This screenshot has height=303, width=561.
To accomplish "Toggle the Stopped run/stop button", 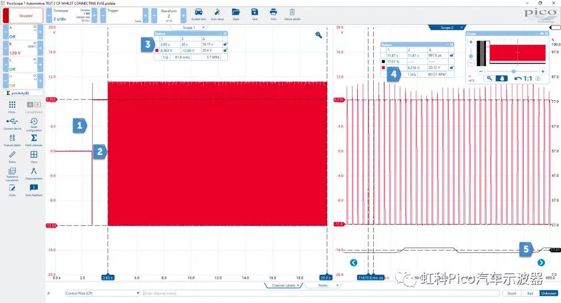I will [23, 16].
